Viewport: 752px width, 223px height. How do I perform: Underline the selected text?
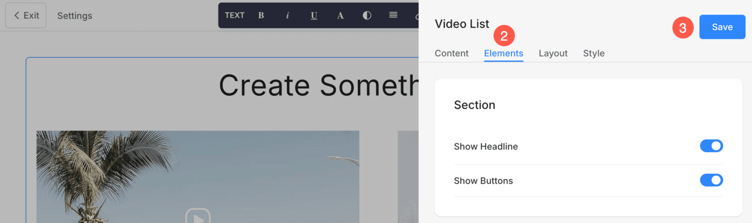pyautogui.click(x=314, y=16)
